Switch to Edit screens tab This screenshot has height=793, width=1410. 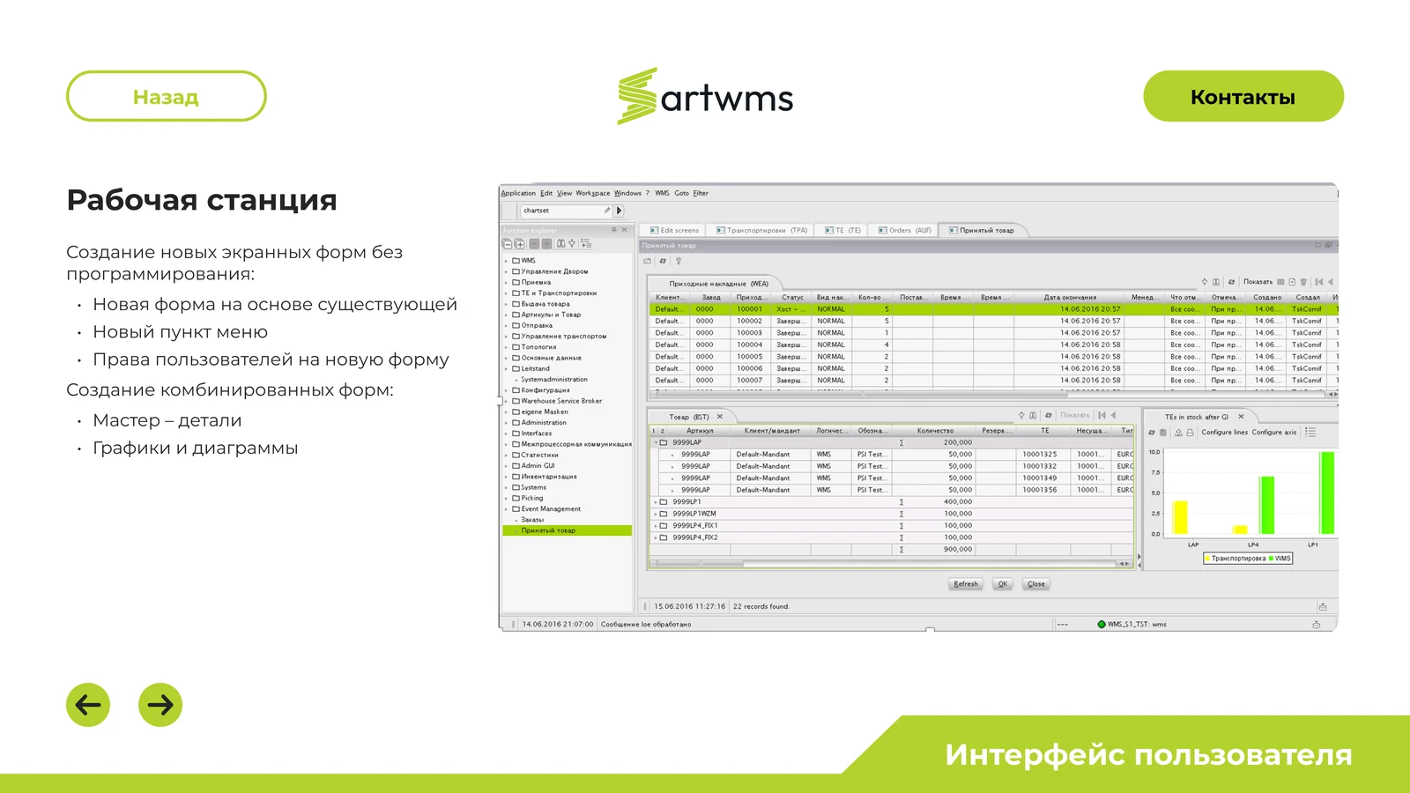675,230
